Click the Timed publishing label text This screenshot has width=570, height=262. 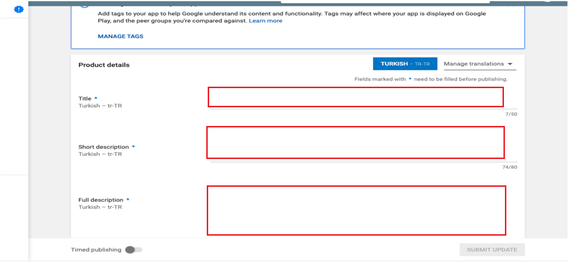(x=96, y=250)
